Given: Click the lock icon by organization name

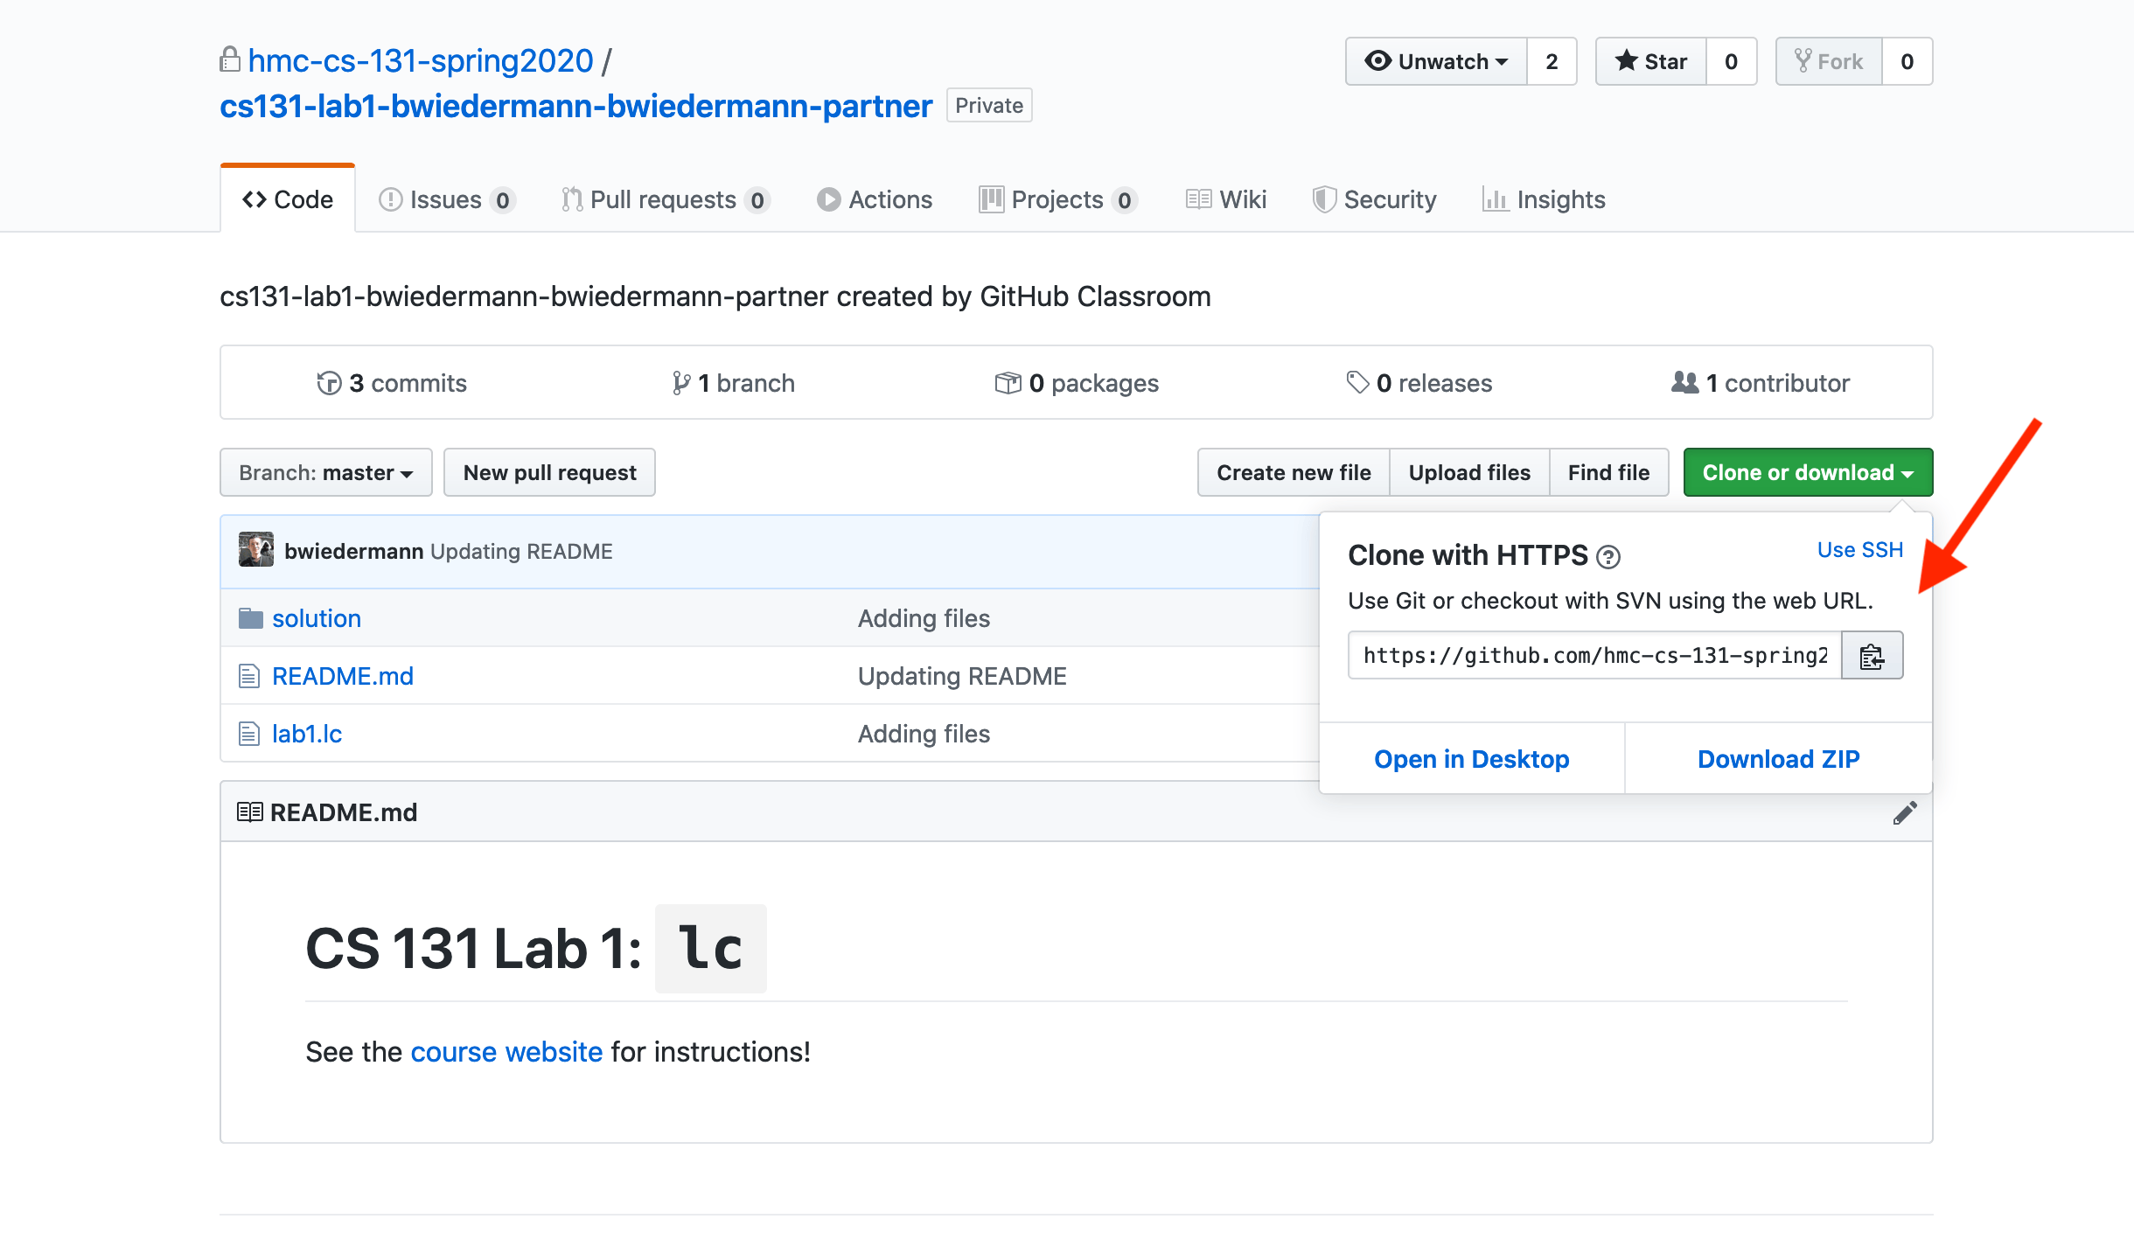Looking at the screenshot, I should [x=230, y=59].
